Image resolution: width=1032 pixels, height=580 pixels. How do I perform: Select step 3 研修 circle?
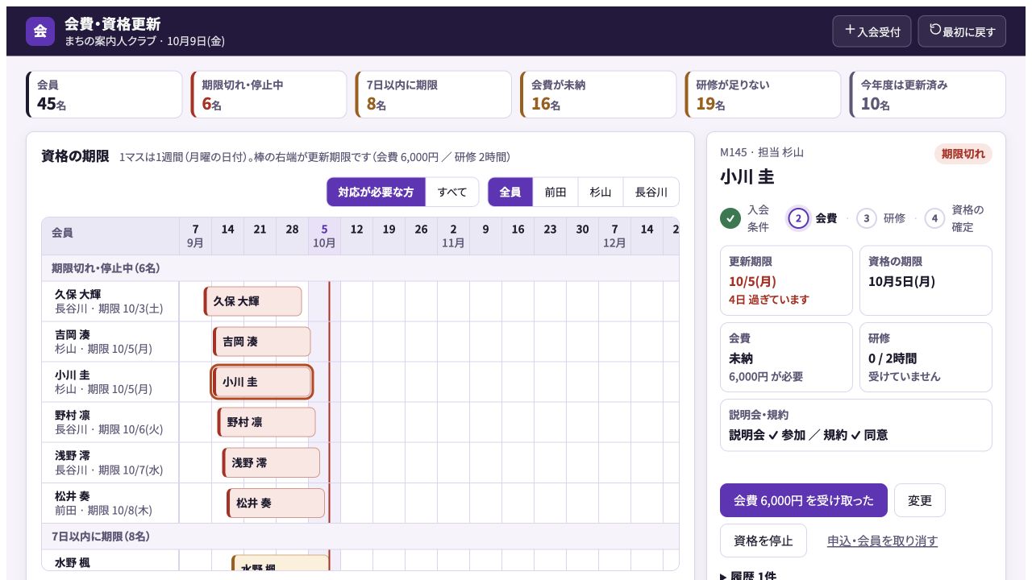click(867, 218)
